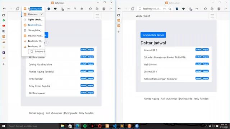Reload page in right Daftar jadwal window

(133, 9)
